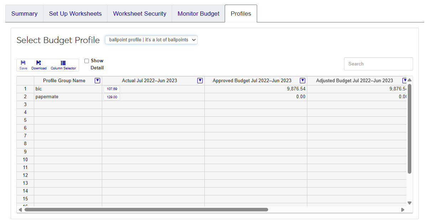This screenshot has height=221, width=427.
Task: Click the Save icon in toolbar
Action: 23,65
